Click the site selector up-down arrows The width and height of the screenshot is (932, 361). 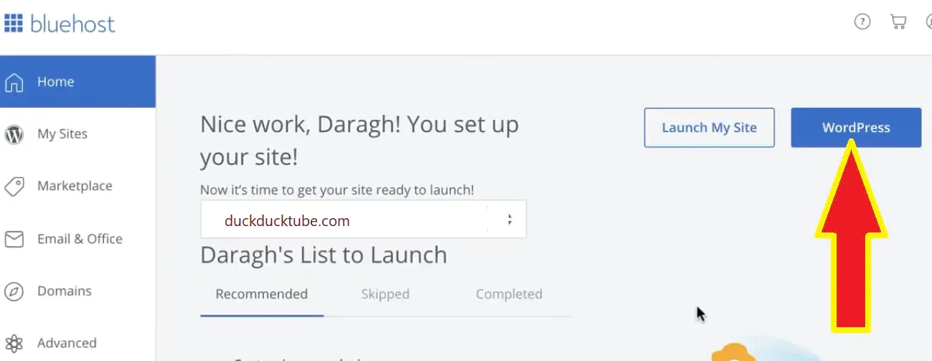click(509, 220)
